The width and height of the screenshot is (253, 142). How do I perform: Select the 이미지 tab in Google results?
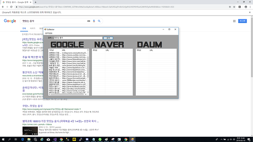click(33, 28)
